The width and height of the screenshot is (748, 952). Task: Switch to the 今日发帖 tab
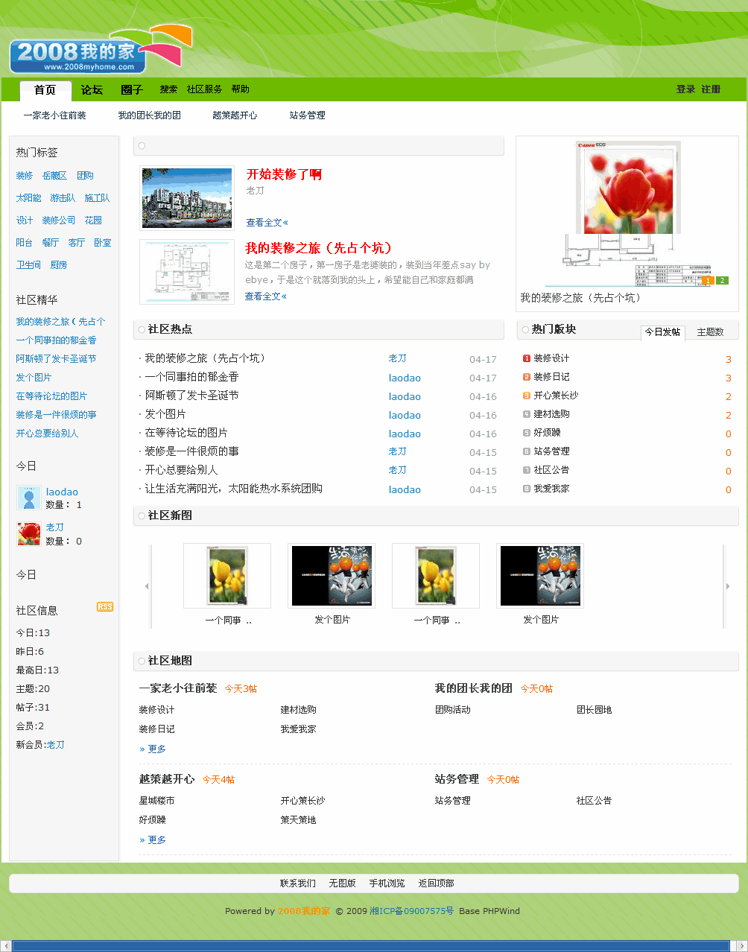tap(662, 332)
